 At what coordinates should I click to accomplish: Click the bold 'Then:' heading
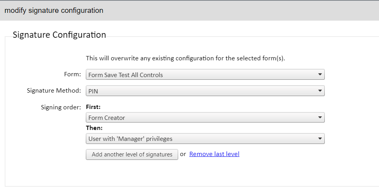coord(94,128)
